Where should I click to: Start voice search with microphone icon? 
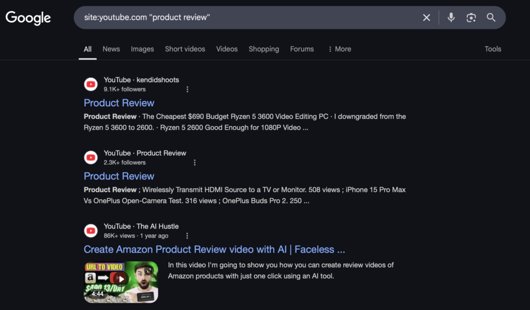[451, 17]
